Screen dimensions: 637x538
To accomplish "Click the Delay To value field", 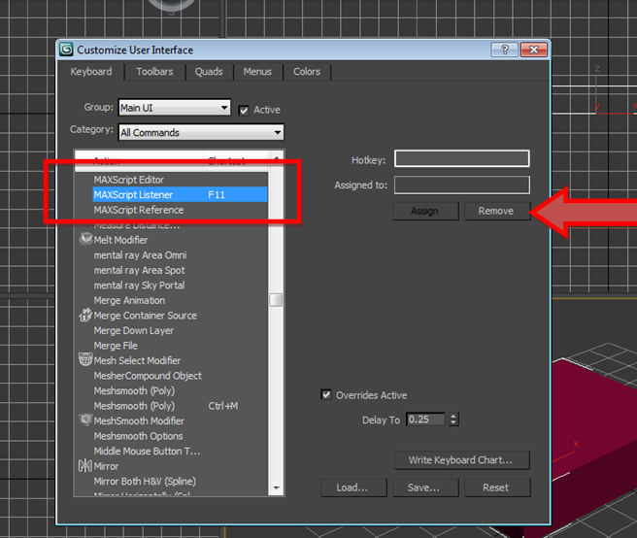I will (x=425, y=419).
